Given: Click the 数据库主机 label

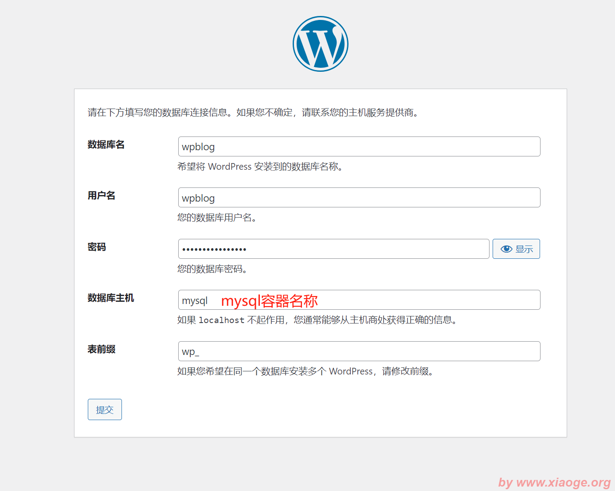Looking at the screenshot, I should pyautogui.click(x=111, y=298).
